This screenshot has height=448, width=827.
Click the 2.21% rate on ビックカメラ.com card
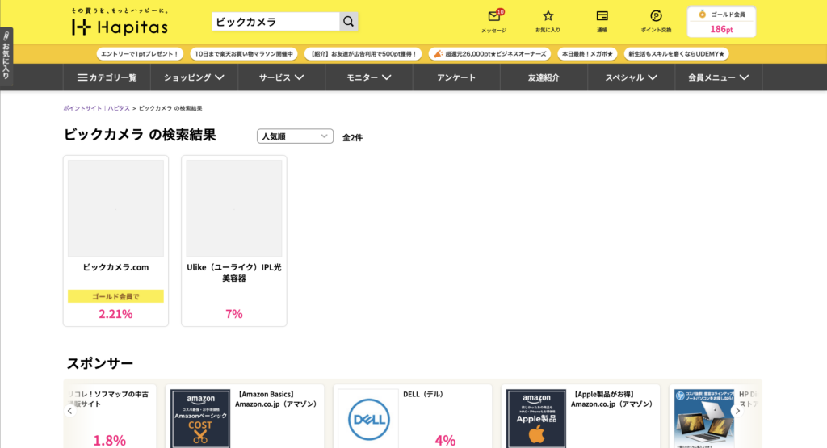pos(115,314)
